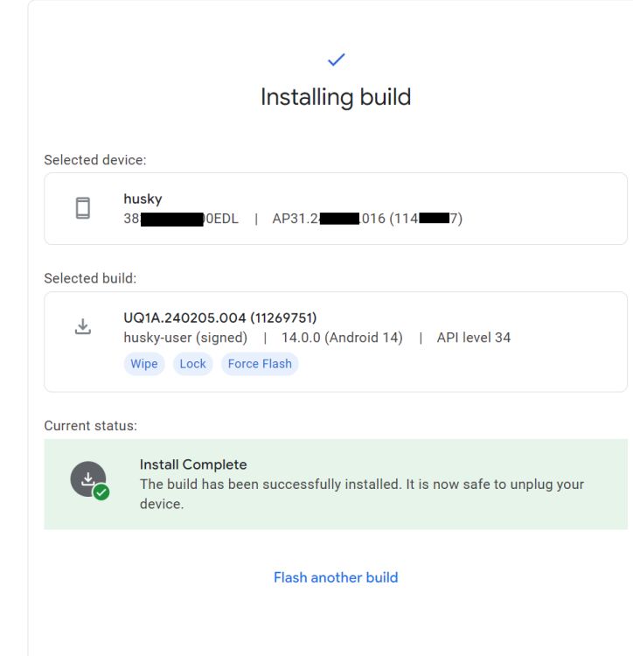Click the blue checkmark above Installing build
633x656 pixels.
click(336, 59)
